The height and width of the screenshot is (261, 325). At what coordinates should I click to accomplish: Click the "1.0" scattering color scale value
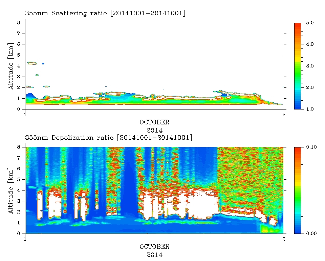click(310, 109)
